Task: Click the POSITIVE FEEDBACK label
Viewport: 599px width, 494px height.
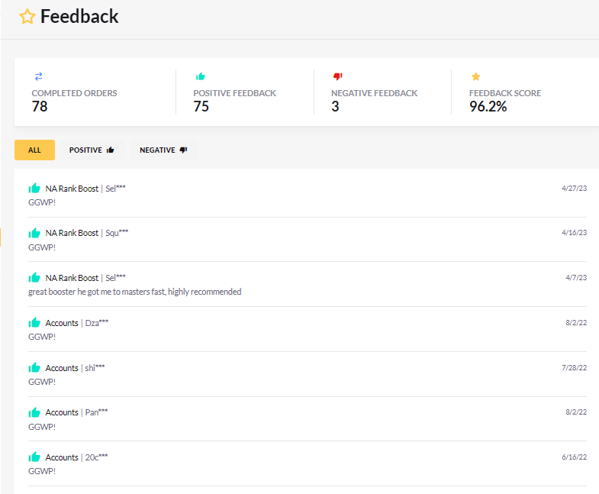Action: tap(234, 93)
